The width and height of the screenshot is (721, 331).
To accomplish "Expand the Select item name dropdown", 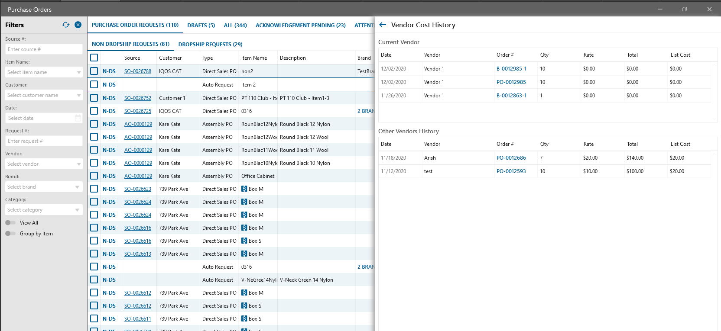I will coord(78,72).
